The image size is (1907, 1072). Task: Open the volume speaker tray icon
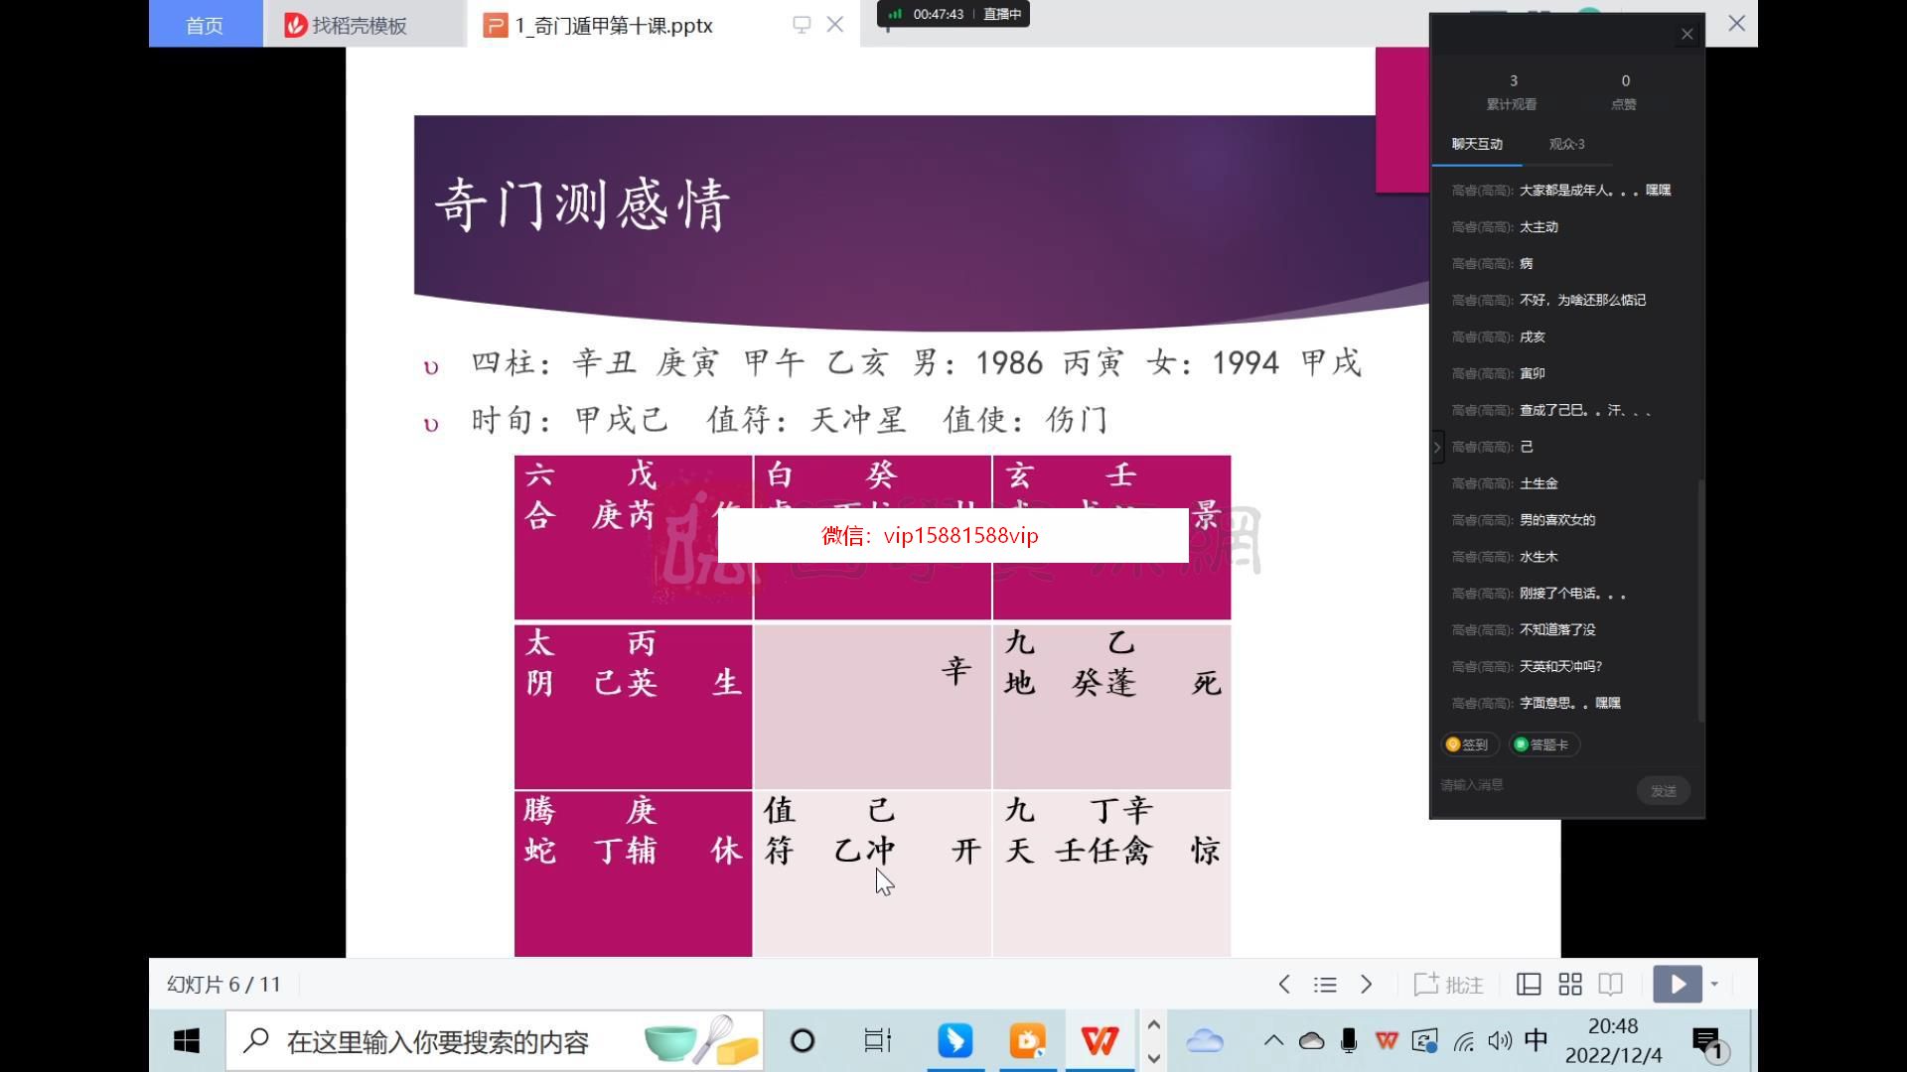pos(1500,1041)
